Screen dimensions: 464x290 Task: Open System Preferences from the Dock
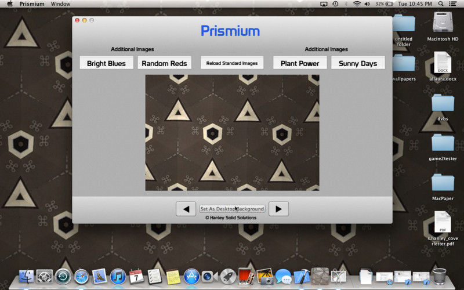[45, 277]
